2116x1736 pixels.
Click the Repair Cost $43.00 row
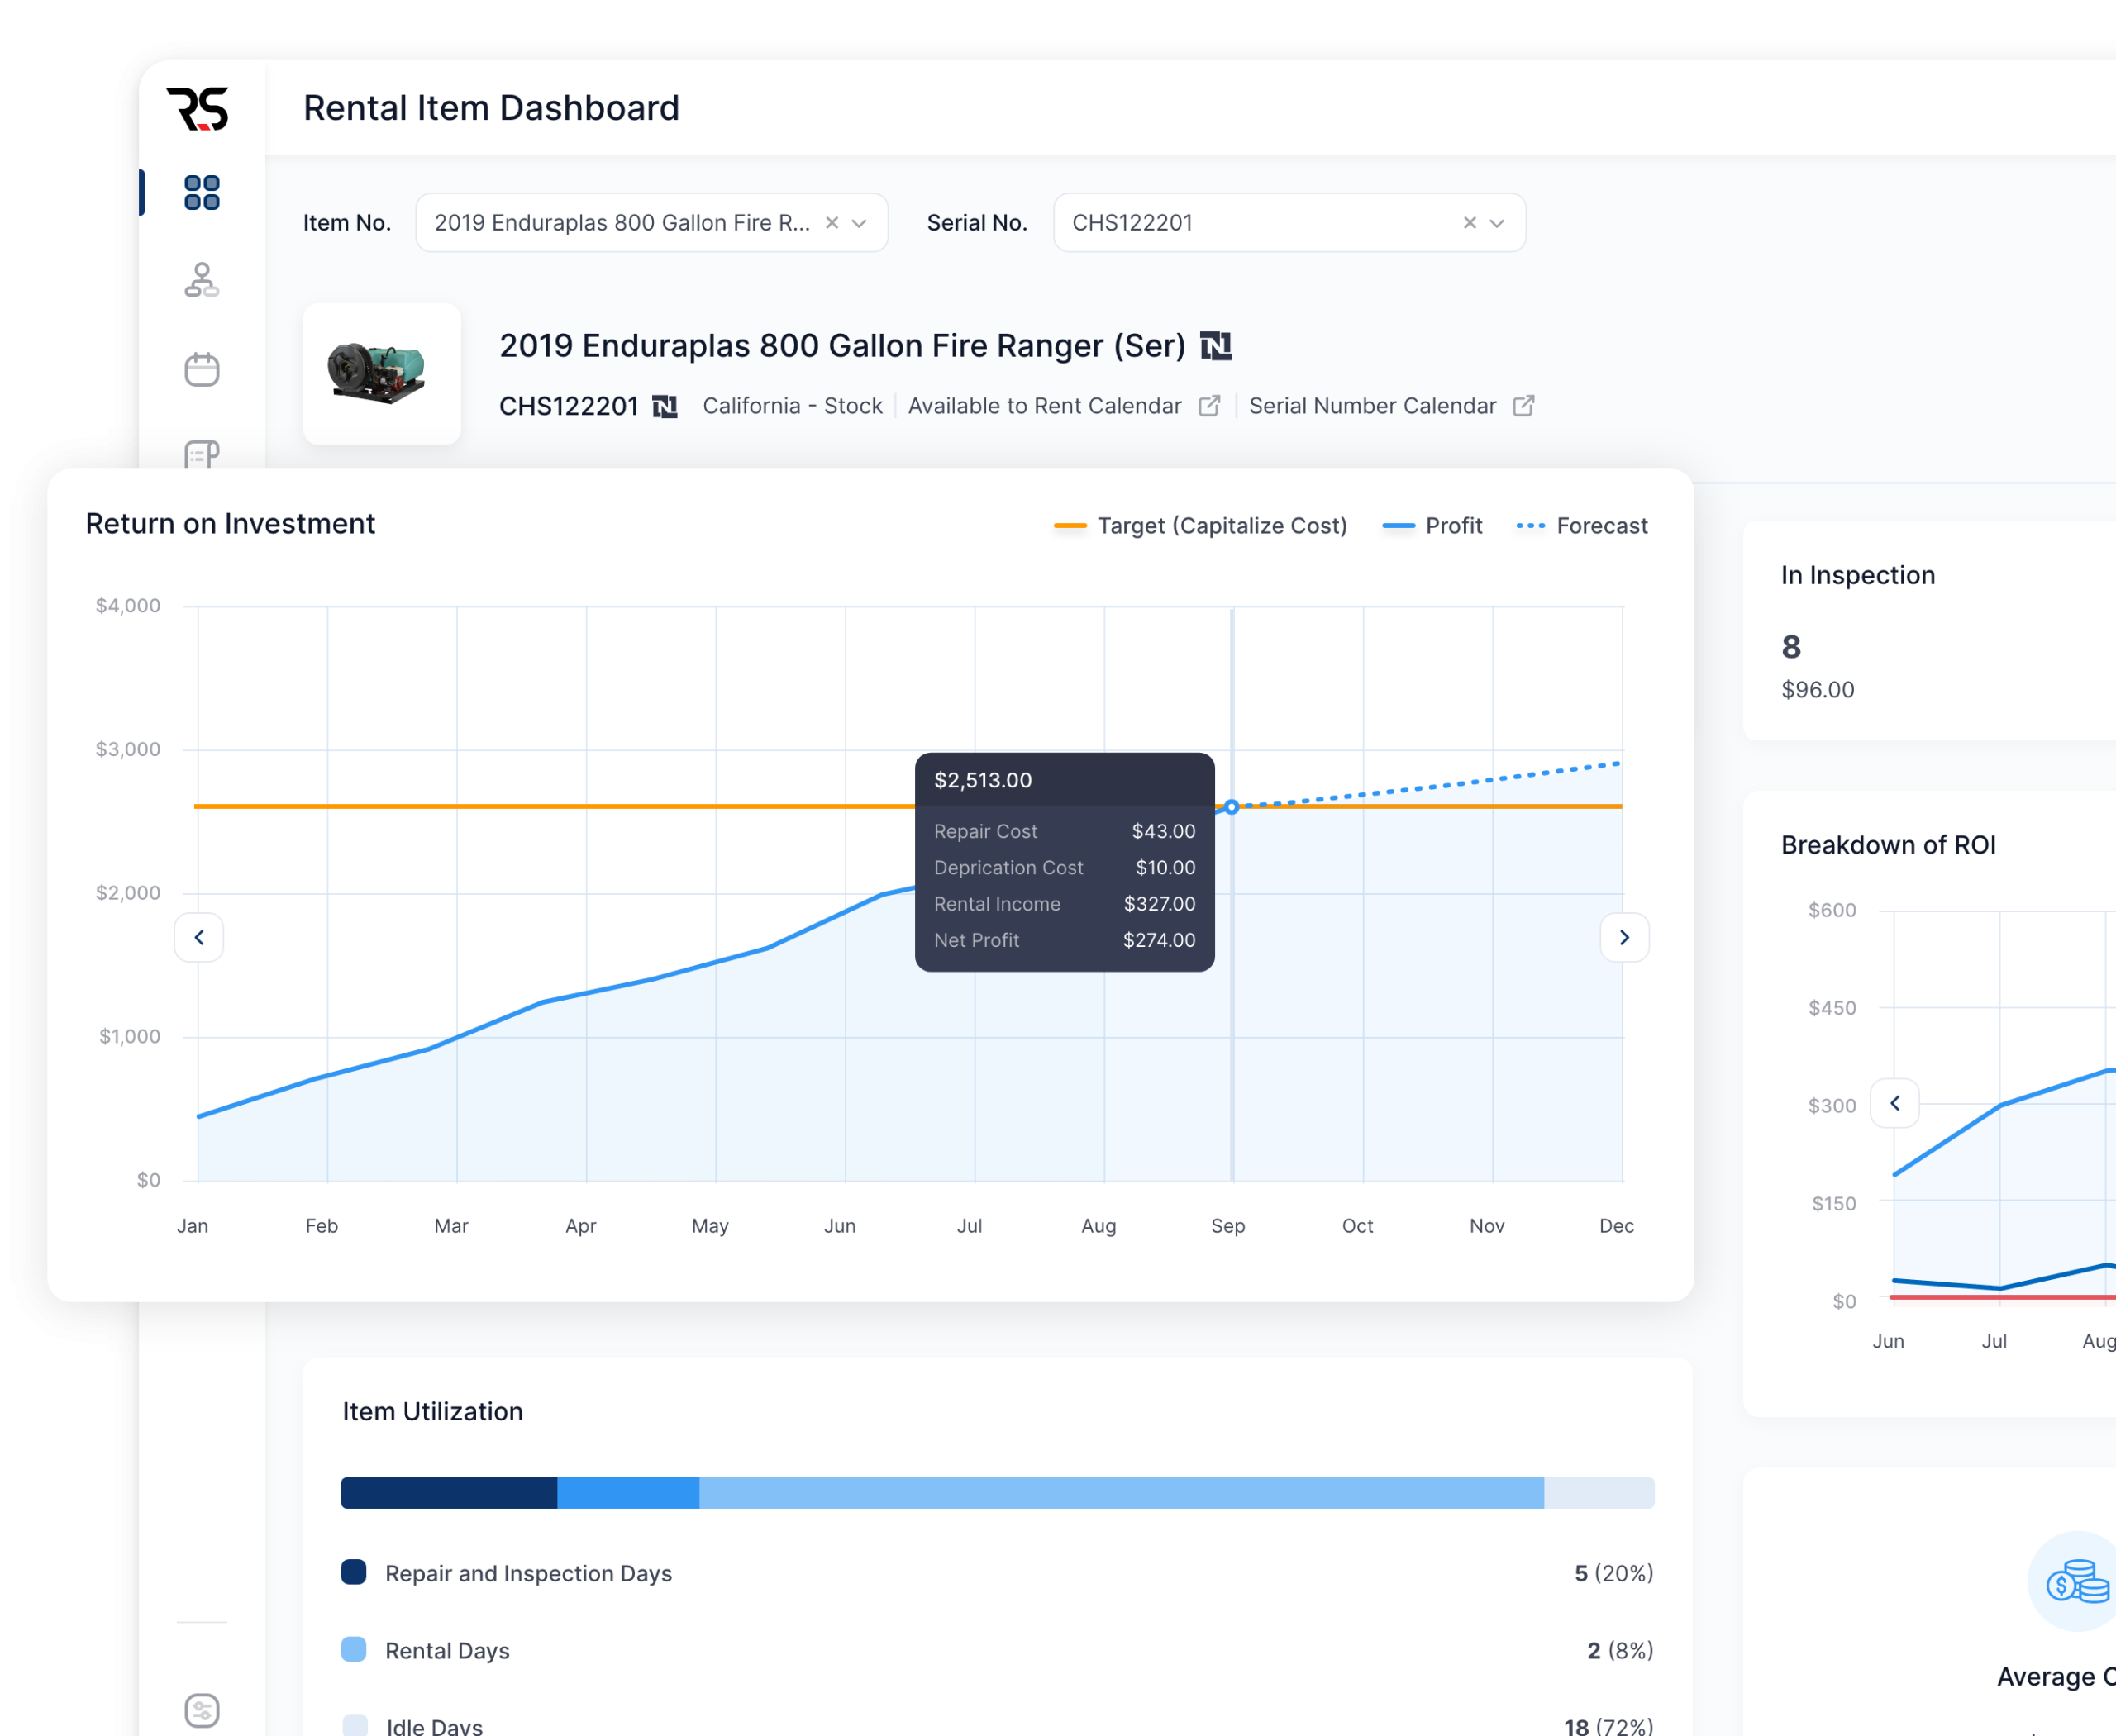1065,832
